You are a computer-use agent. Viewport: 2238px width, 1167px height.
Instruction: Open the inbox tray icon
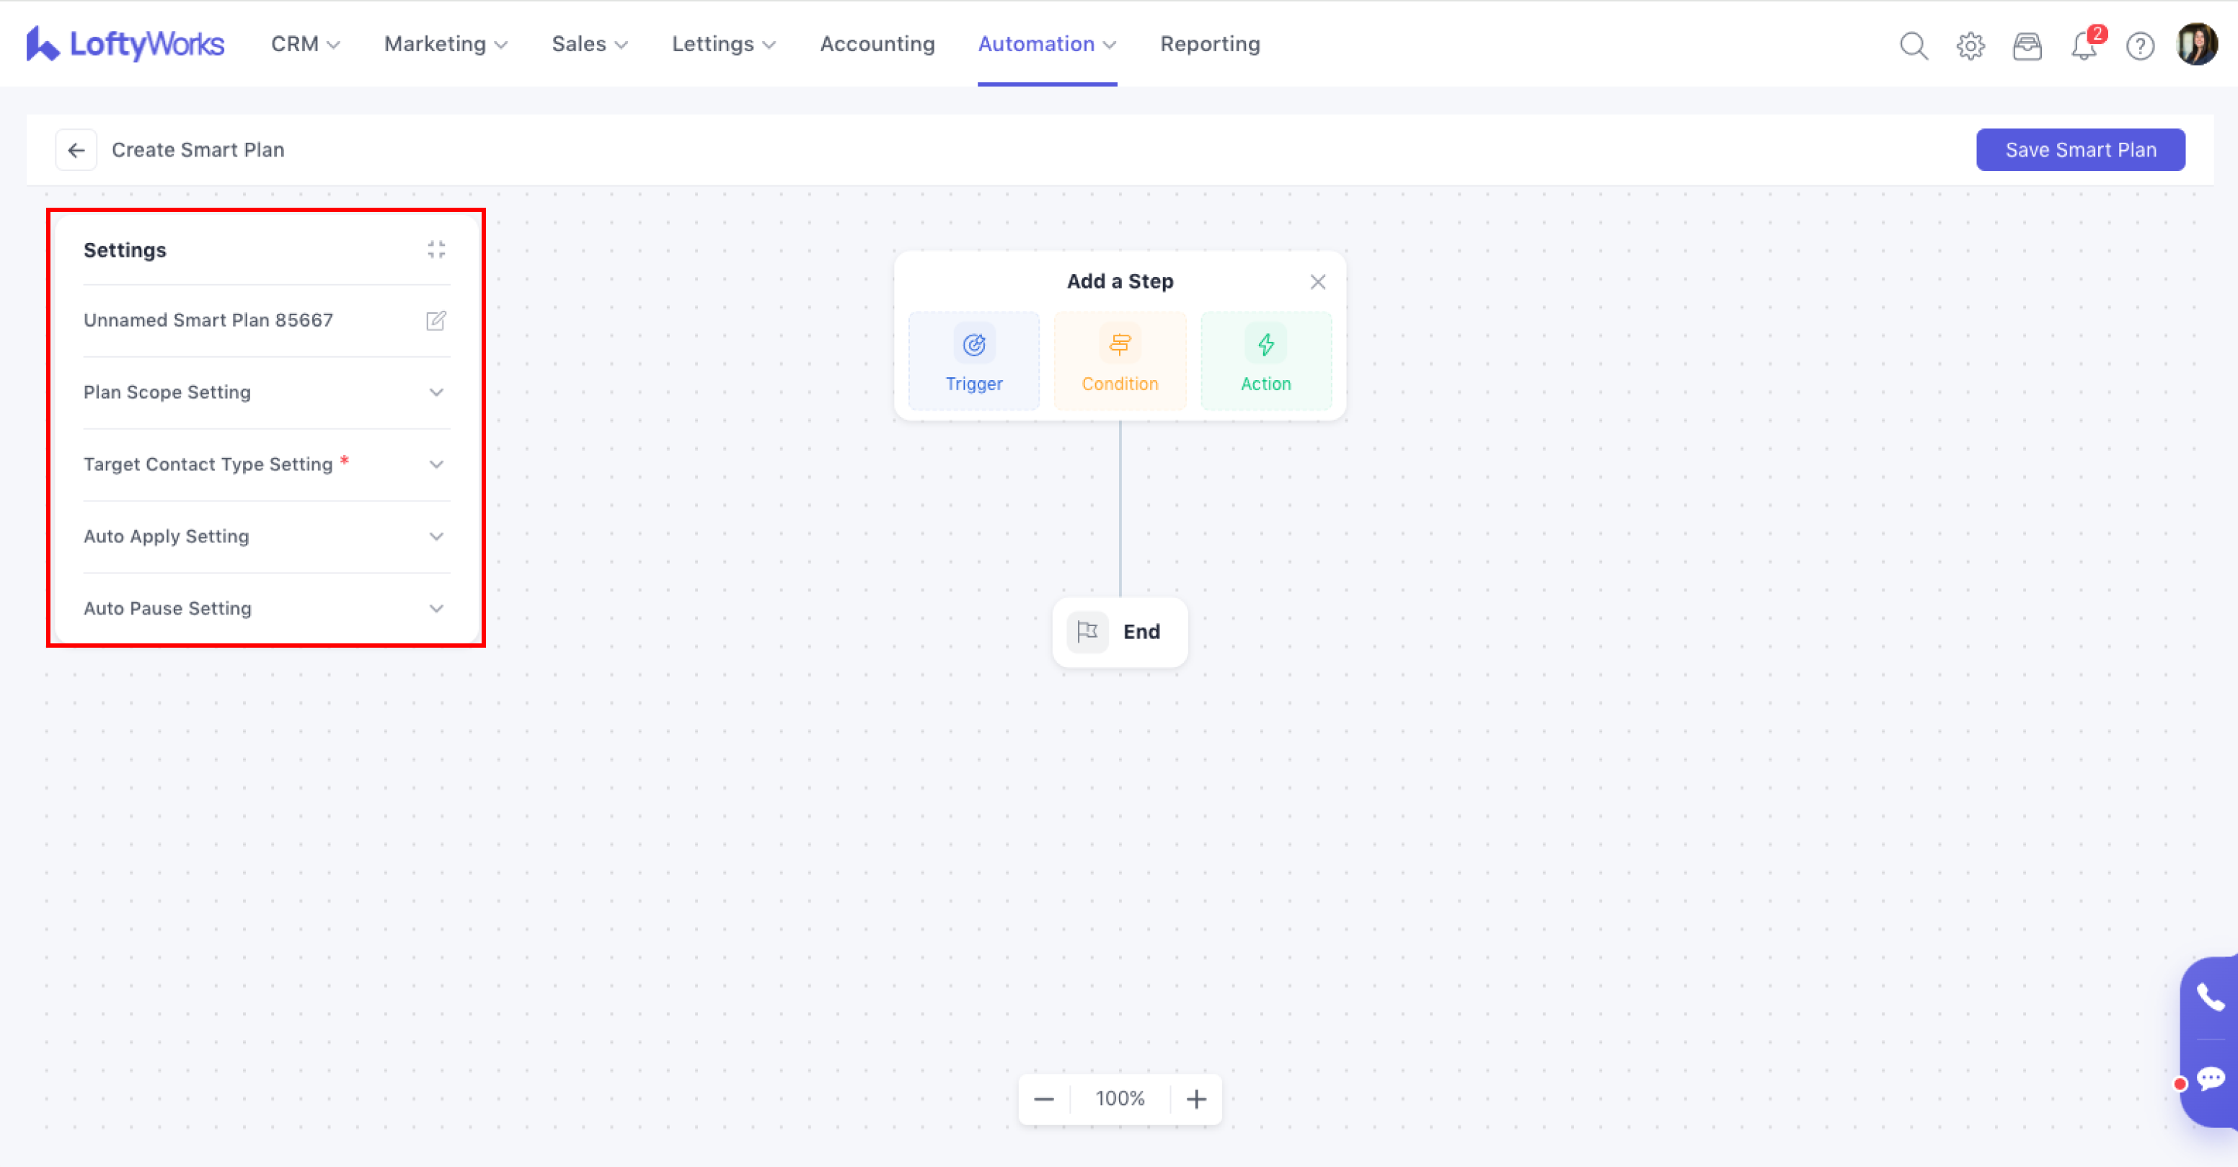[x=2027, y=45]
